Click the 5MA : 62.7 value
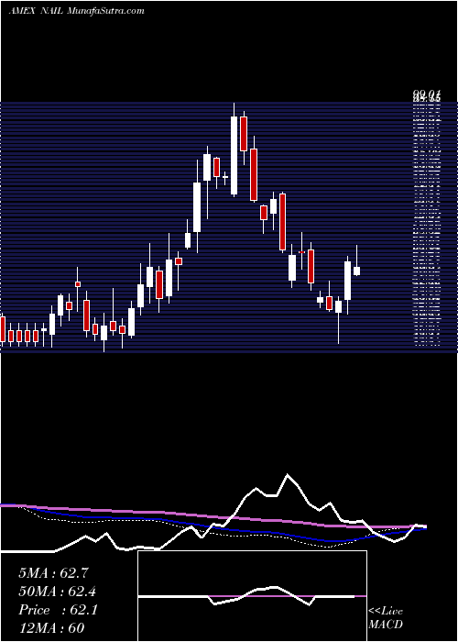This screenshot has width=458, height=642. point(53,573)
